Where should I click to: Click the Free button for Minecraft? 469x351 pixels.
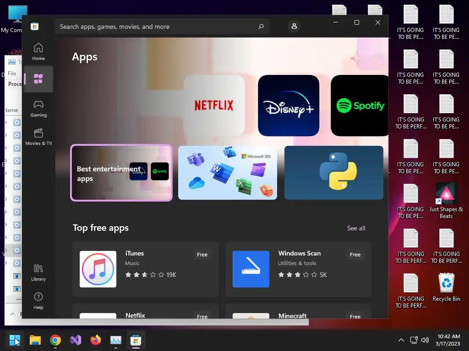coord(355,316)
